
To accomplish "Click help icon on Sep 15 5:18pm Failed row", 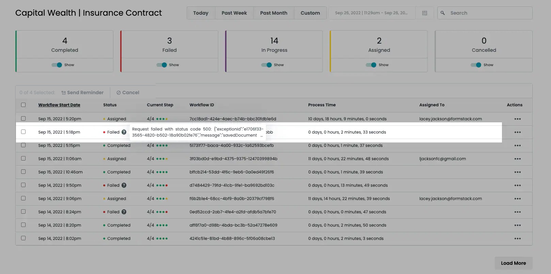I will (x=124, y=132).
